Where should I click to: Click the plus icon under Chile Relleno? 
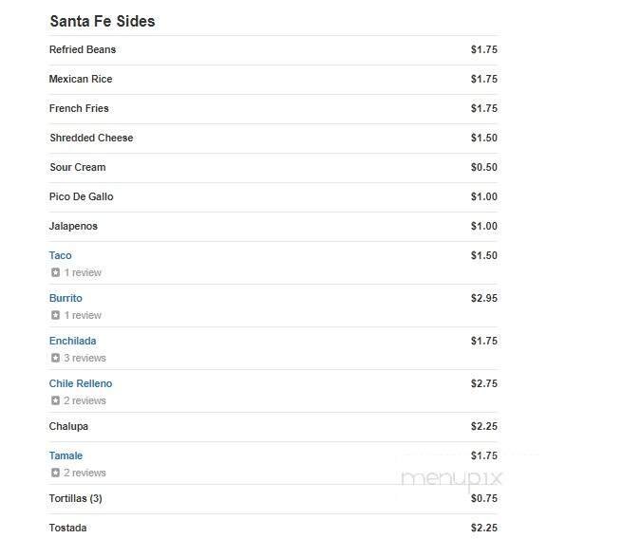pos(55,401)
